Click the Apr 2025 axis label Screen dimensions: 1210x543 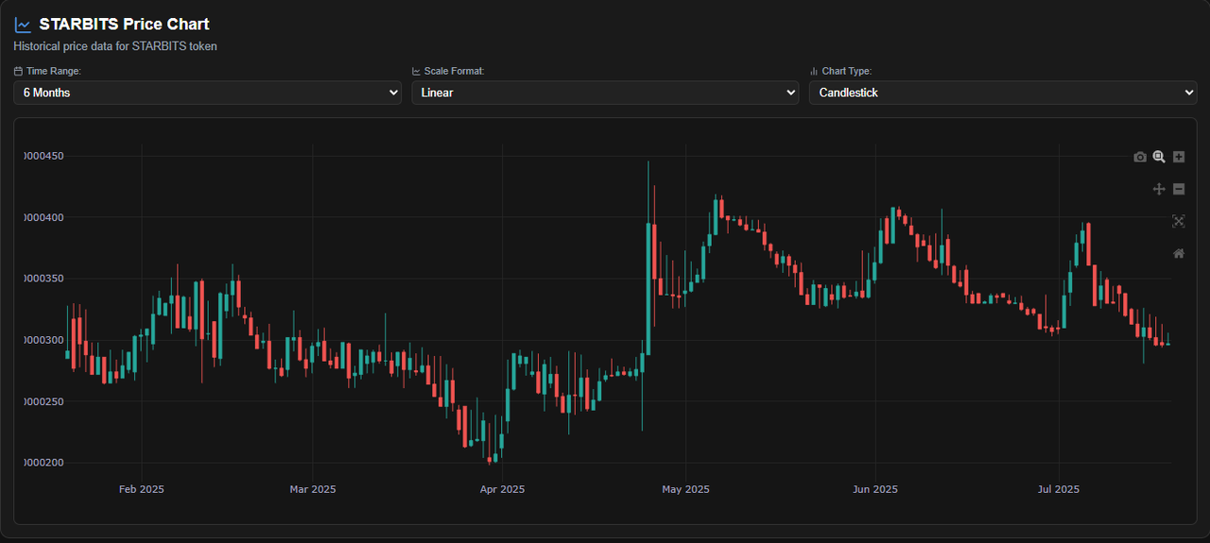click(502, 489)
